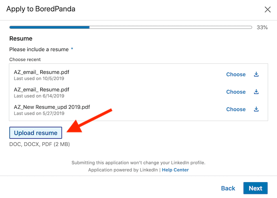Click the 33% progress label
Image resolution: width=277 pixels, height=198 pixels.
click(x=262, y=28)
